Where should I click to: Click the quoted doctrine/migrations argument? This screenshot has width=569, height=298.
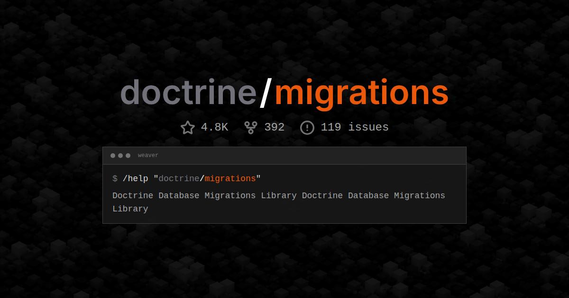[207, 179]
